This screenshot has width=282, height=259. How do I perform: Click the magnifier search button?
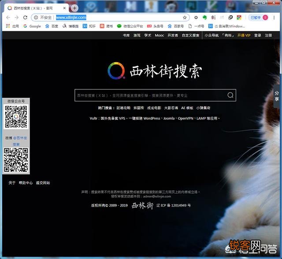point(230,95)
